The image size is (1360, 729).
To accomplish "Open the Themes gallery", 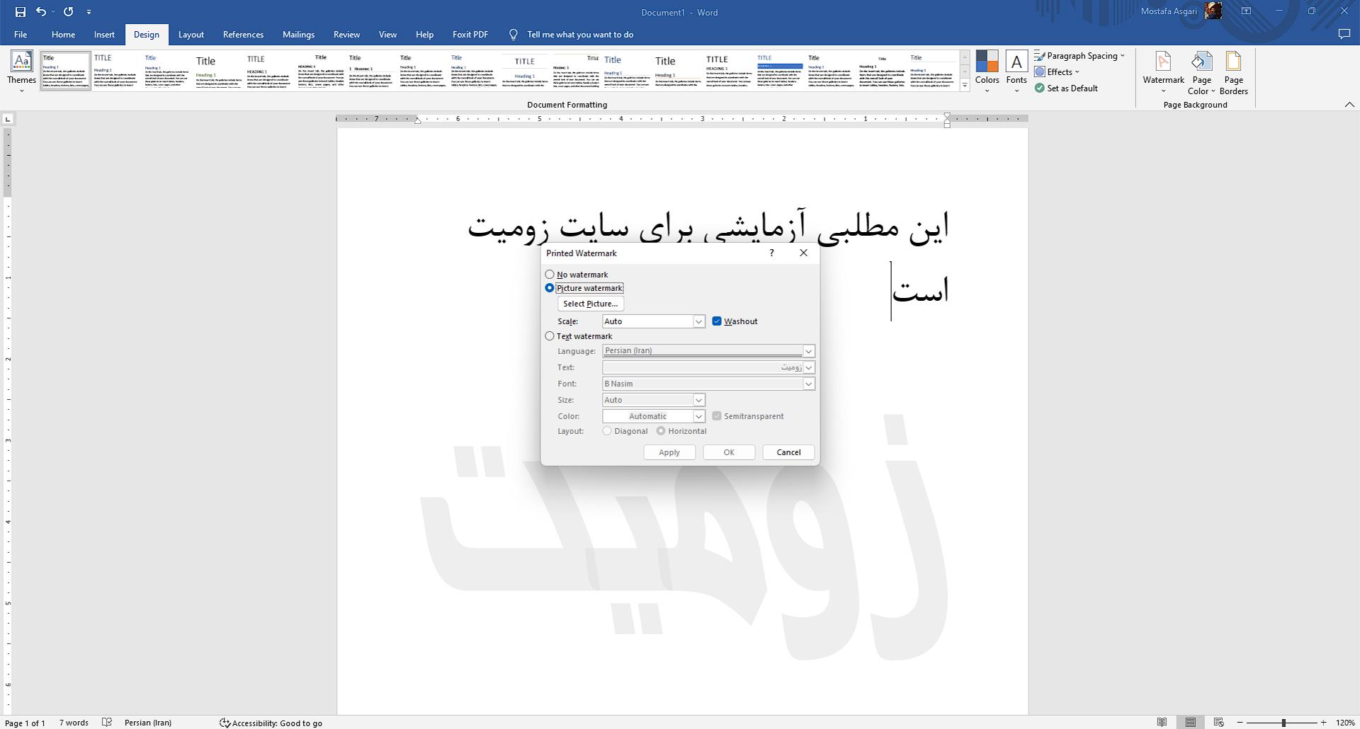I will click(x=21, y=71).
